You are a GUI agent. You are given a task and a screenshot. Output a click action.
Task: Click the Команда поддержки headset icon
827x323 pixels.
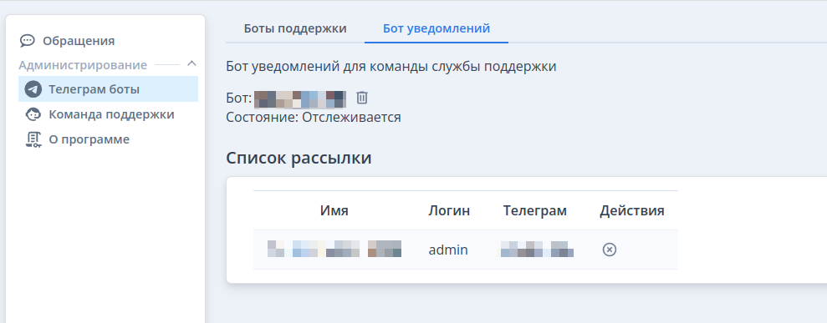tap(33, 114)
